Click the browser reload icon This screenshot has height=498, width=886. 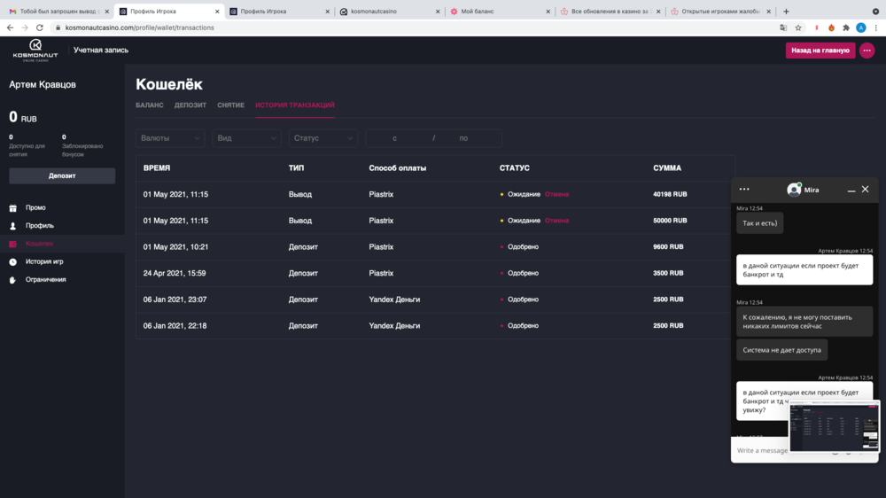[39, 27]
